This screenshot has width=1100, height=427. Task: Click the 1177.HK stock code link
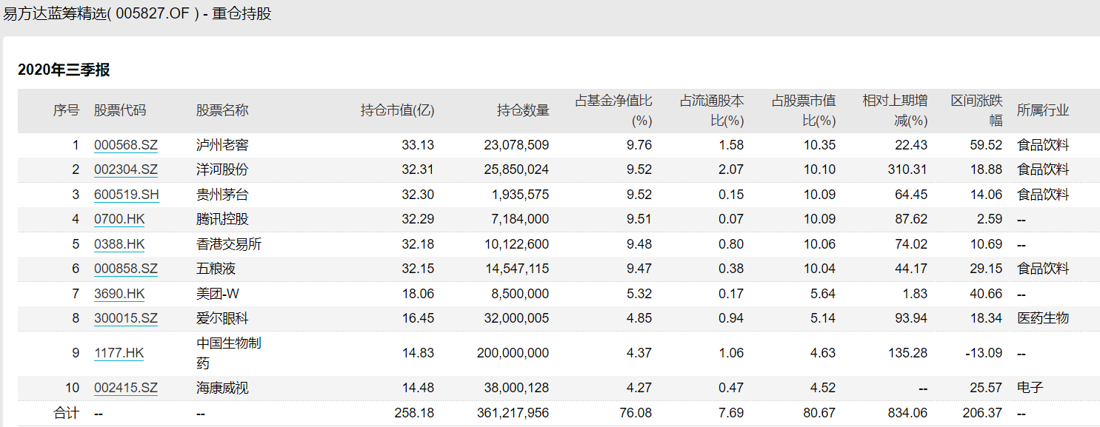(x=119, y=353)
